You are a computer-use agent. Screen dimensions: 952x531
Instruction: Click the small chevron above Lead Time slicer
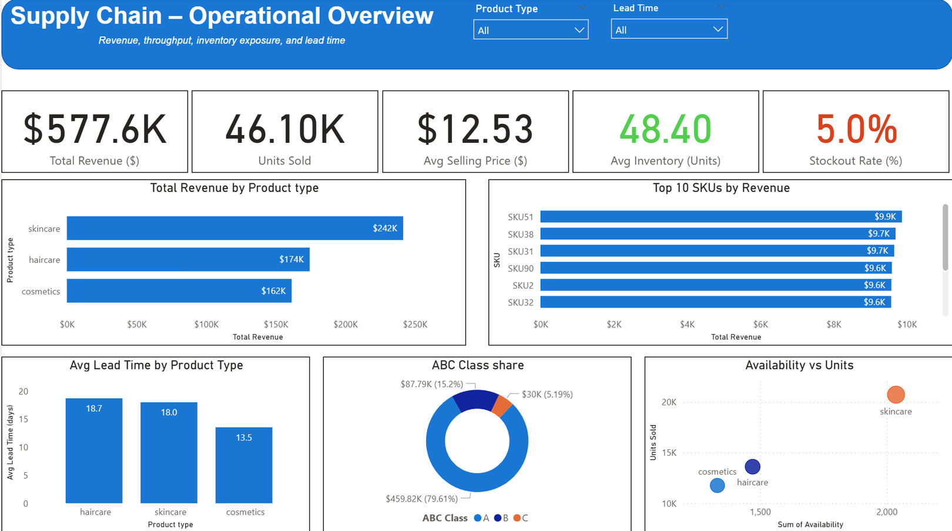pyautogui.click(x=721, y=6)
